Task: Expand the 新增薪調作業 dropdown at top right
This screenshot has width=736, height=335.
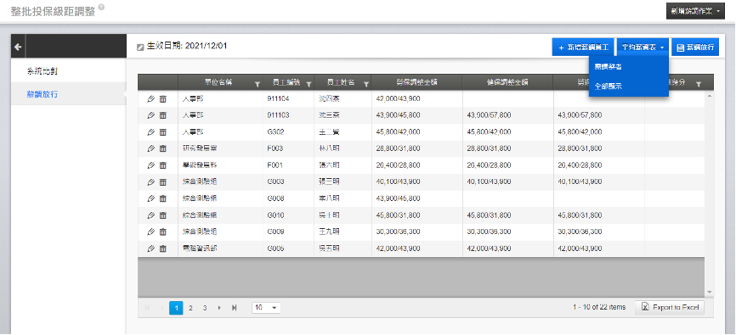Action: pos(696,11)
